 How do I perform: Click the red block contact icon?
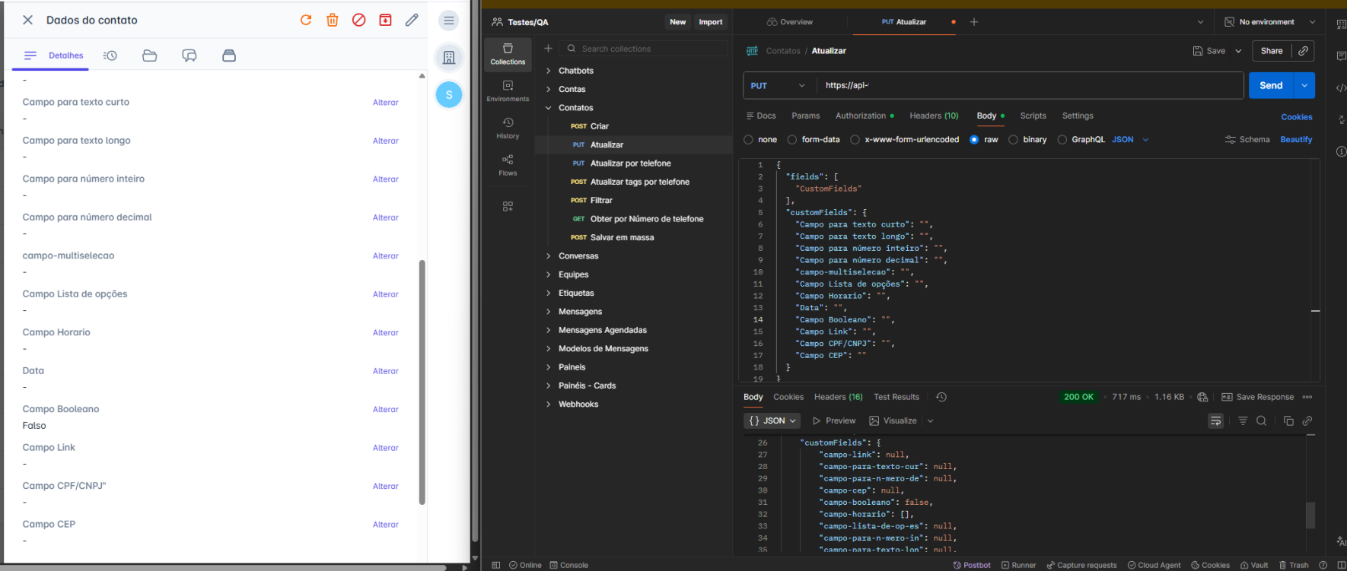[359, 21]
